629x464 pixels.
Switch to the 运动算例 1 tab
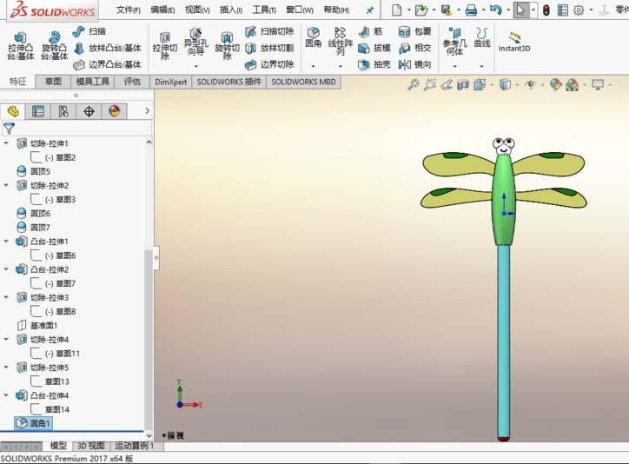pyautogui.click(x=134, y=446)
